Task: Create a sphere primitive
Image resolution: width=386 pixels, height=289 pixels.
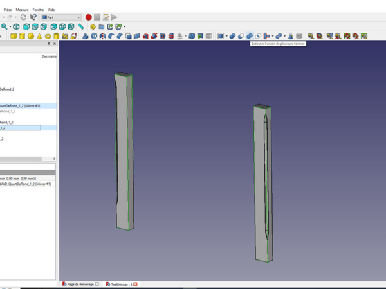Action: pos(30,36)
